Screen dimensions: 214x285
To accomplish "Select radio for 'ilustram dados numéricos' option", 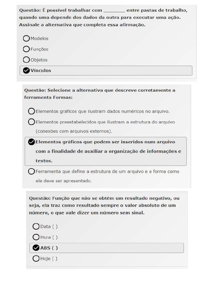I will (31, 111).
